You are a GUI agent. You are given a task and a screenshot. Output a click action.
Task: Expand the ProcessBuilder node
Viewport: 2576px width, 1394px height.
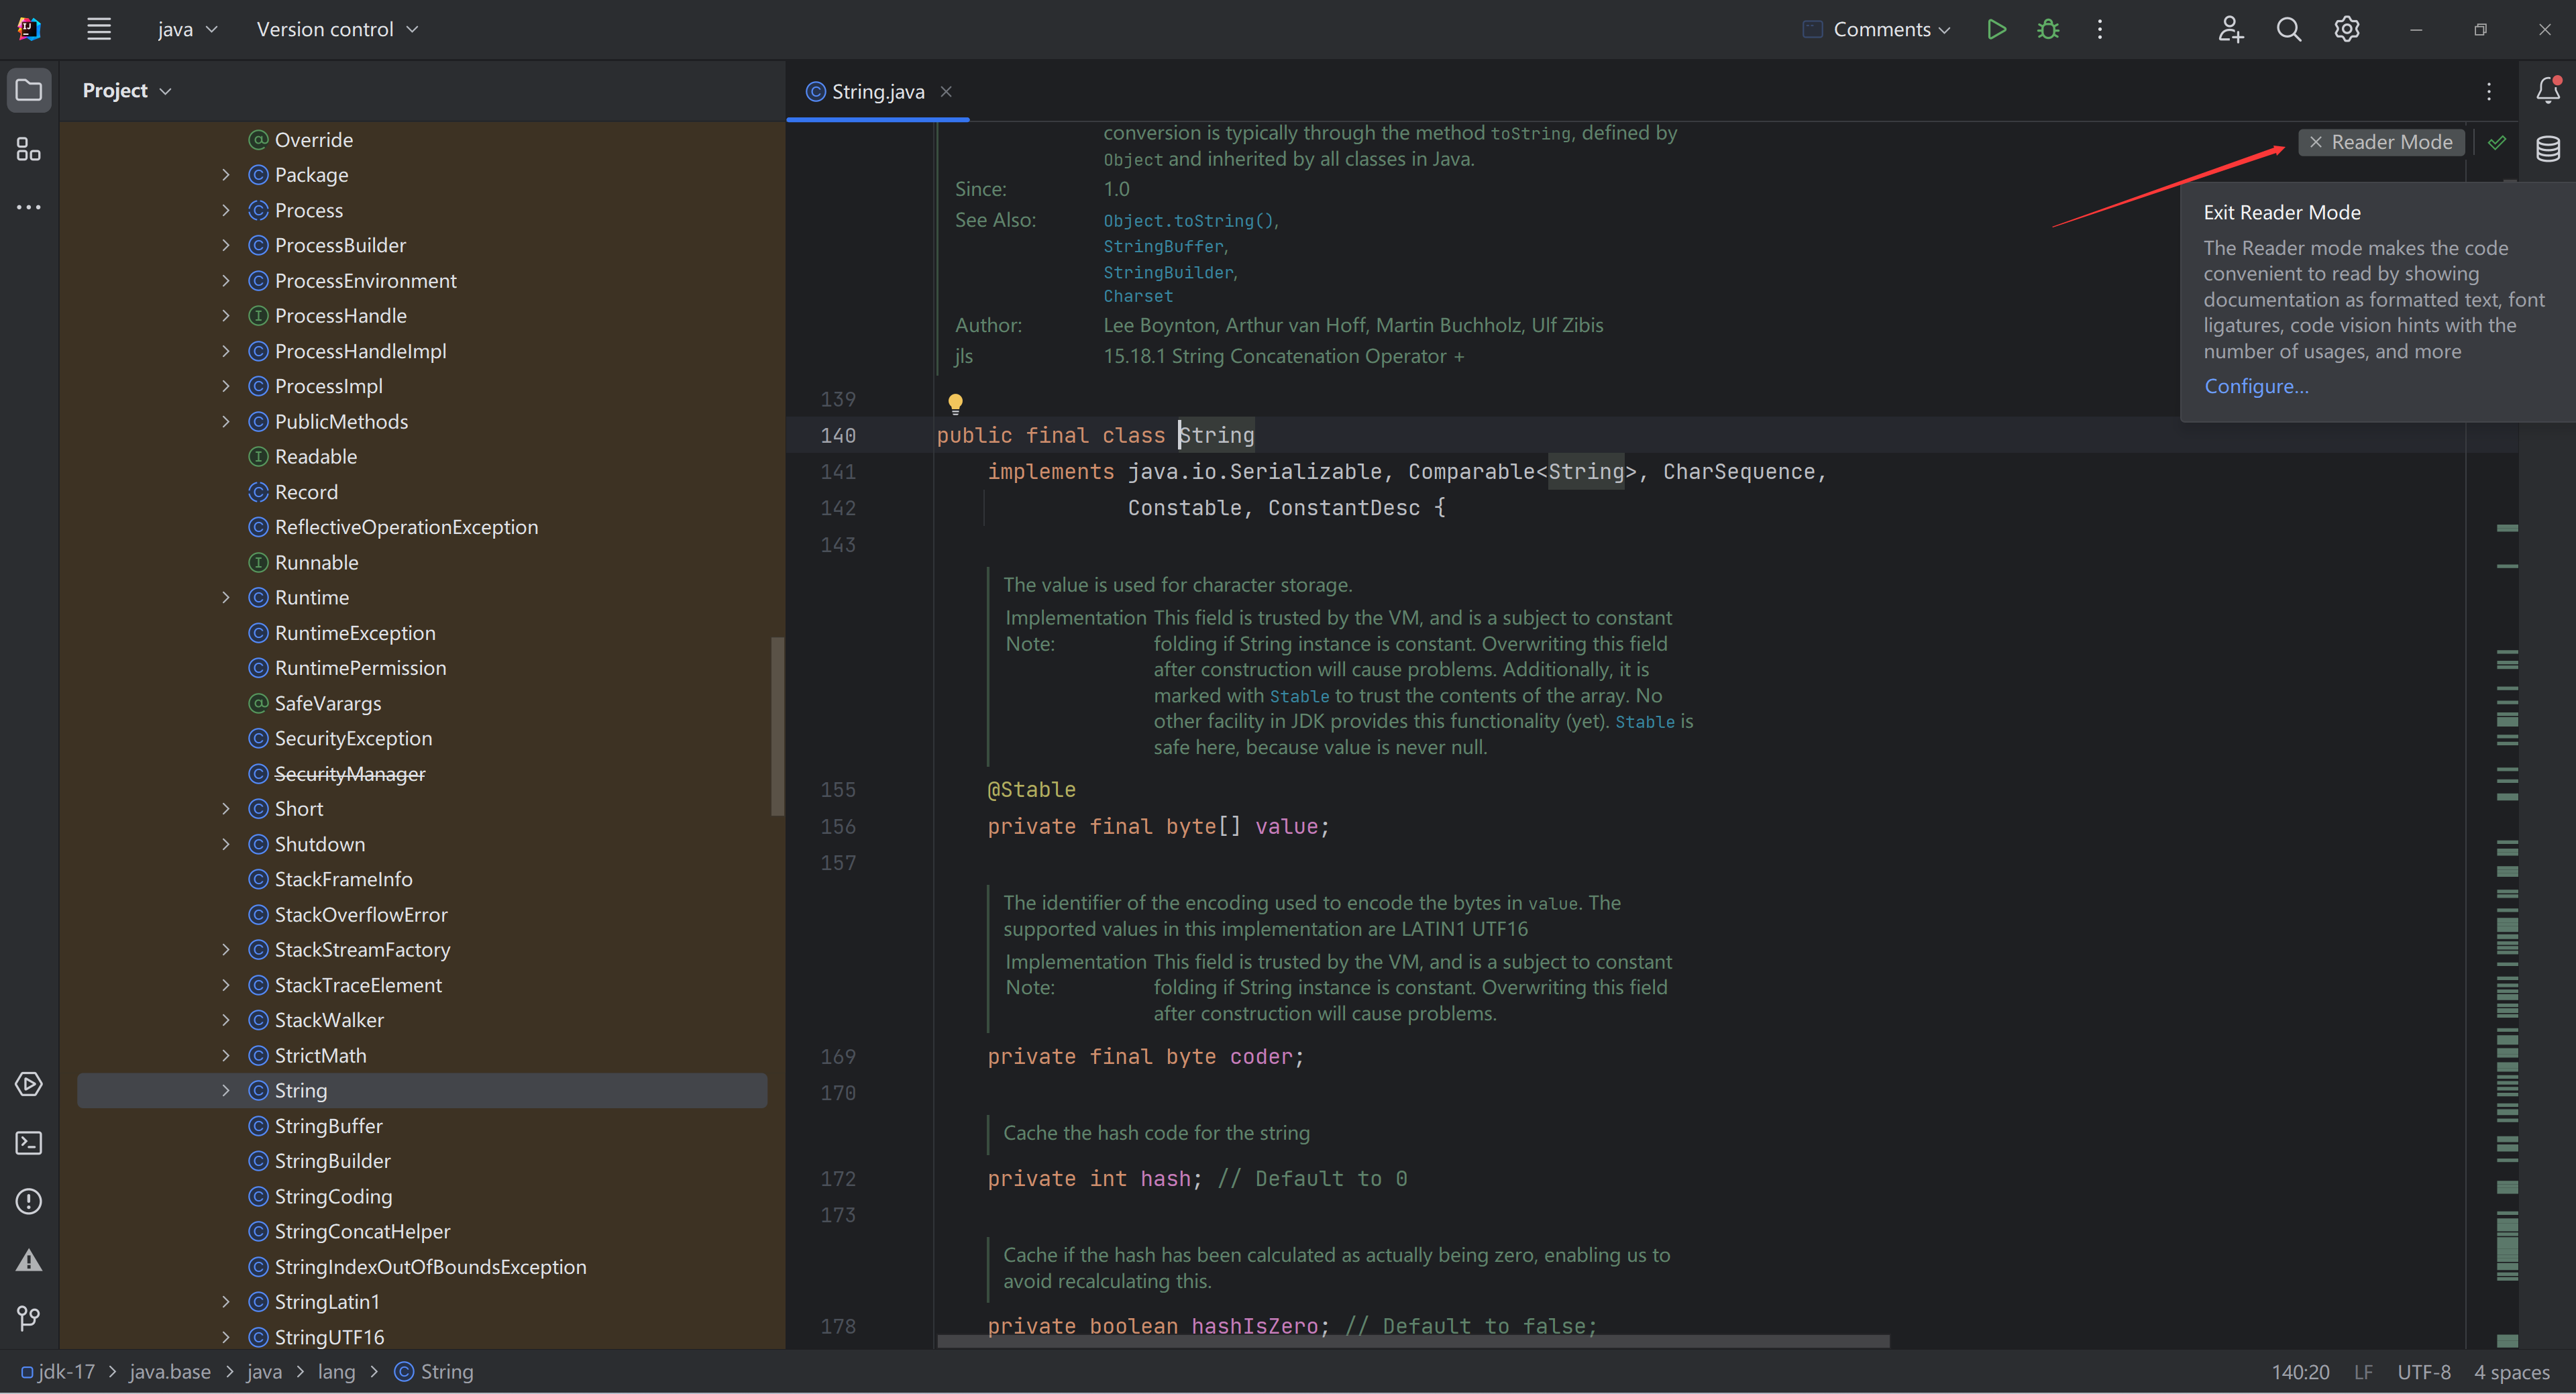(226, 245)
